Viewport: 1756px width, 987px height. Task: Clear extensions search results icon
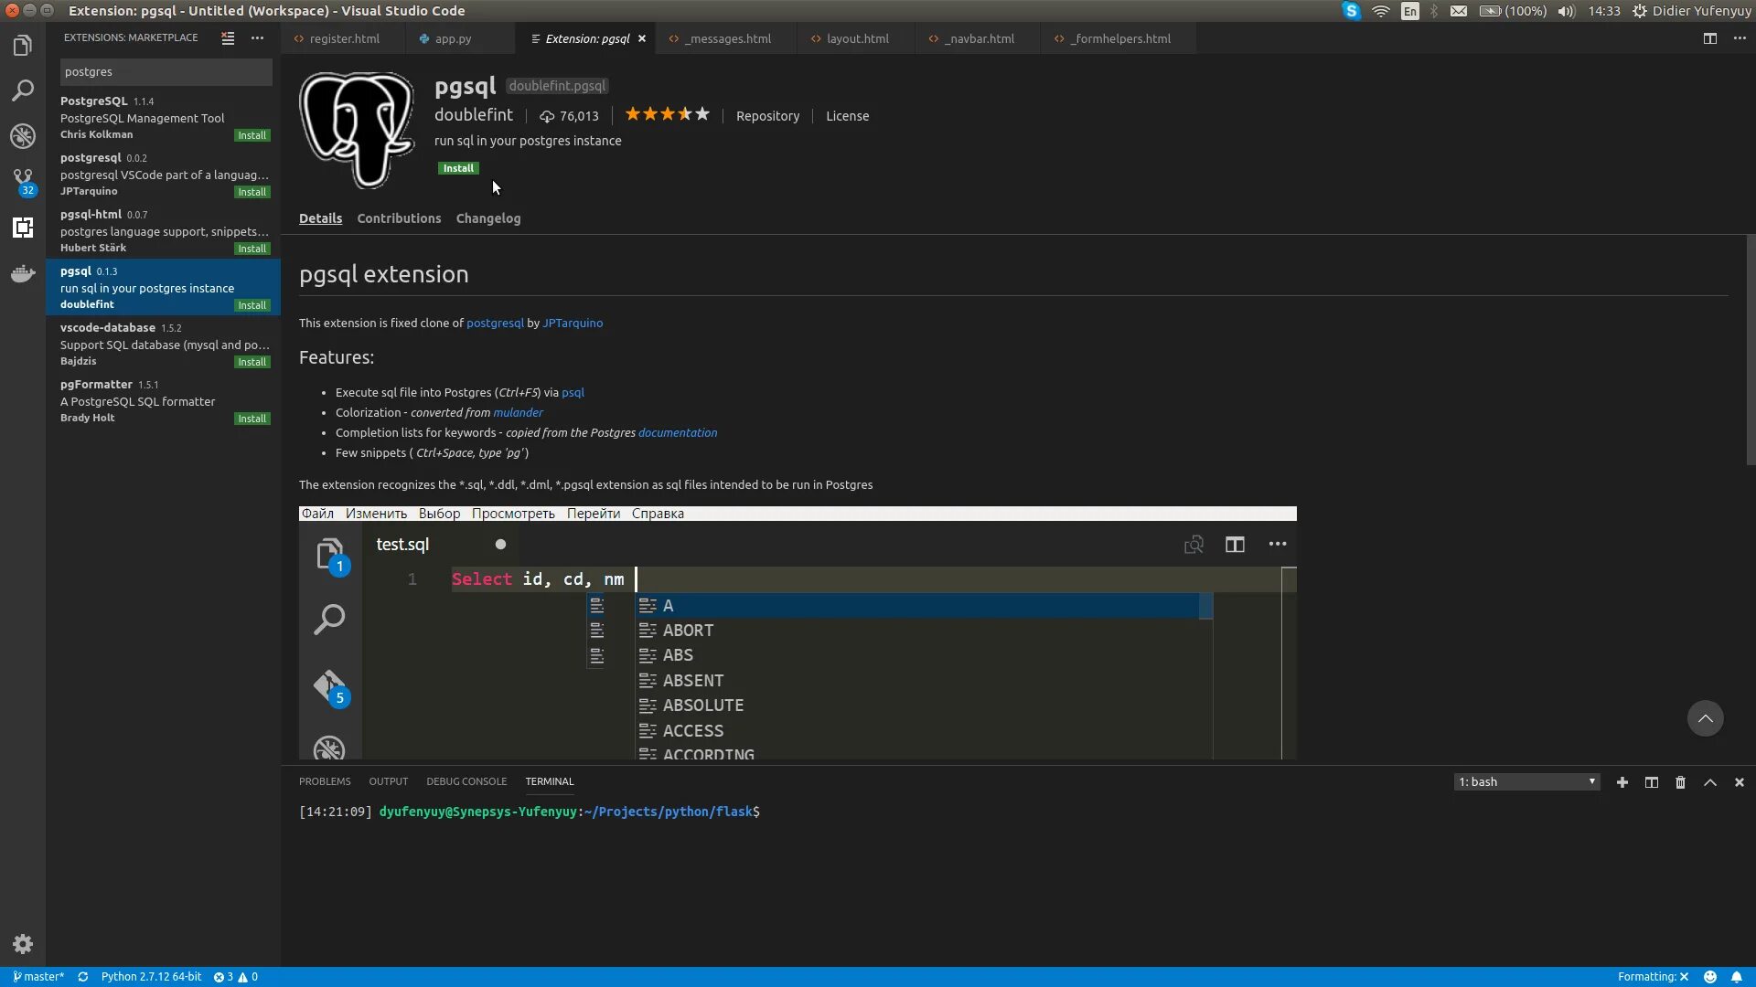(x=228, y=38)
